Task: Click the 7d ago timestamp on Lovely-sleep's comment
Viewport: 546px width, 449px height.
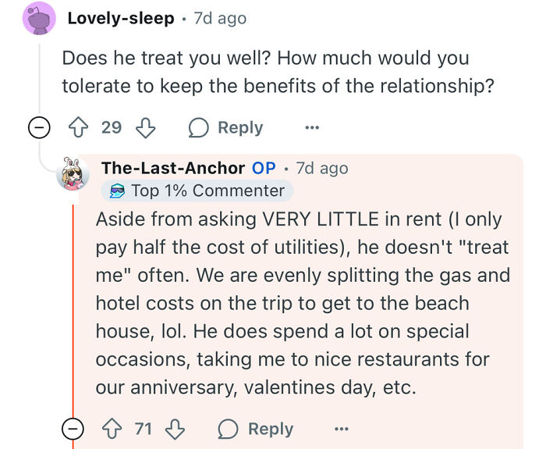Action: coord(221,18)
